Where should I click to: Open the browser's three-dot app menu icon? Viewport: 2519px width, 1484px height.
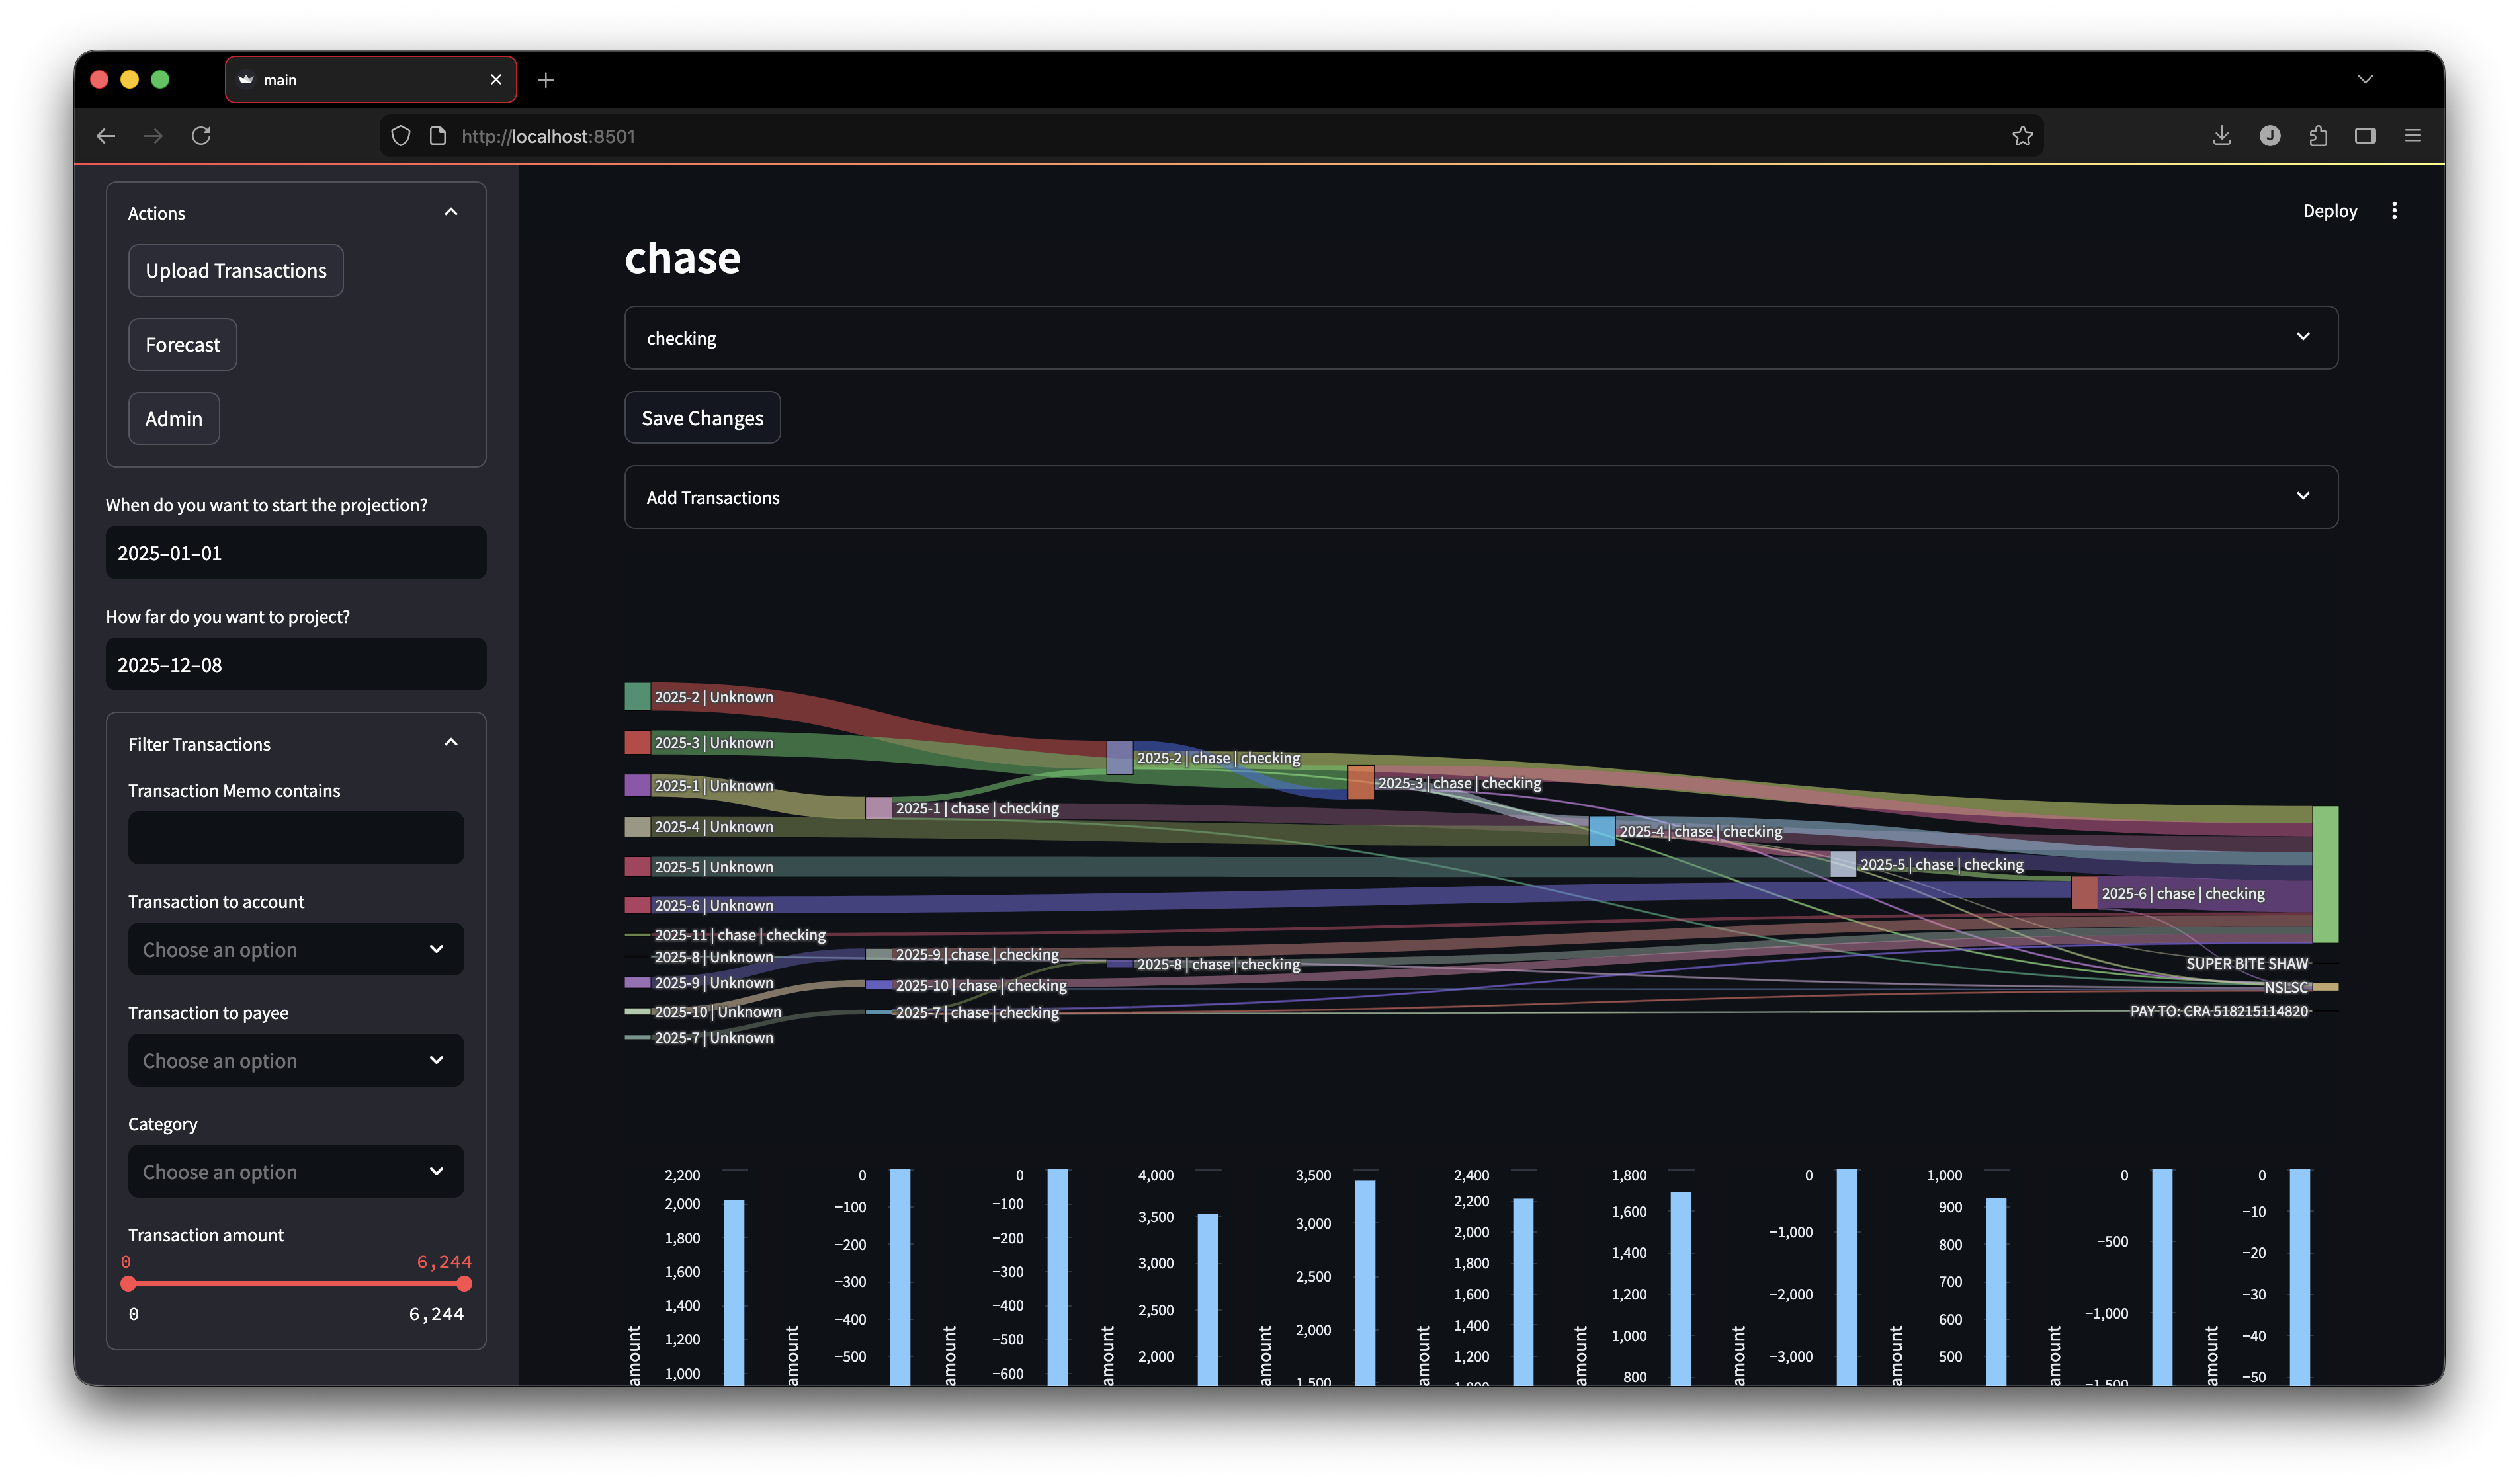point(2412,135)
